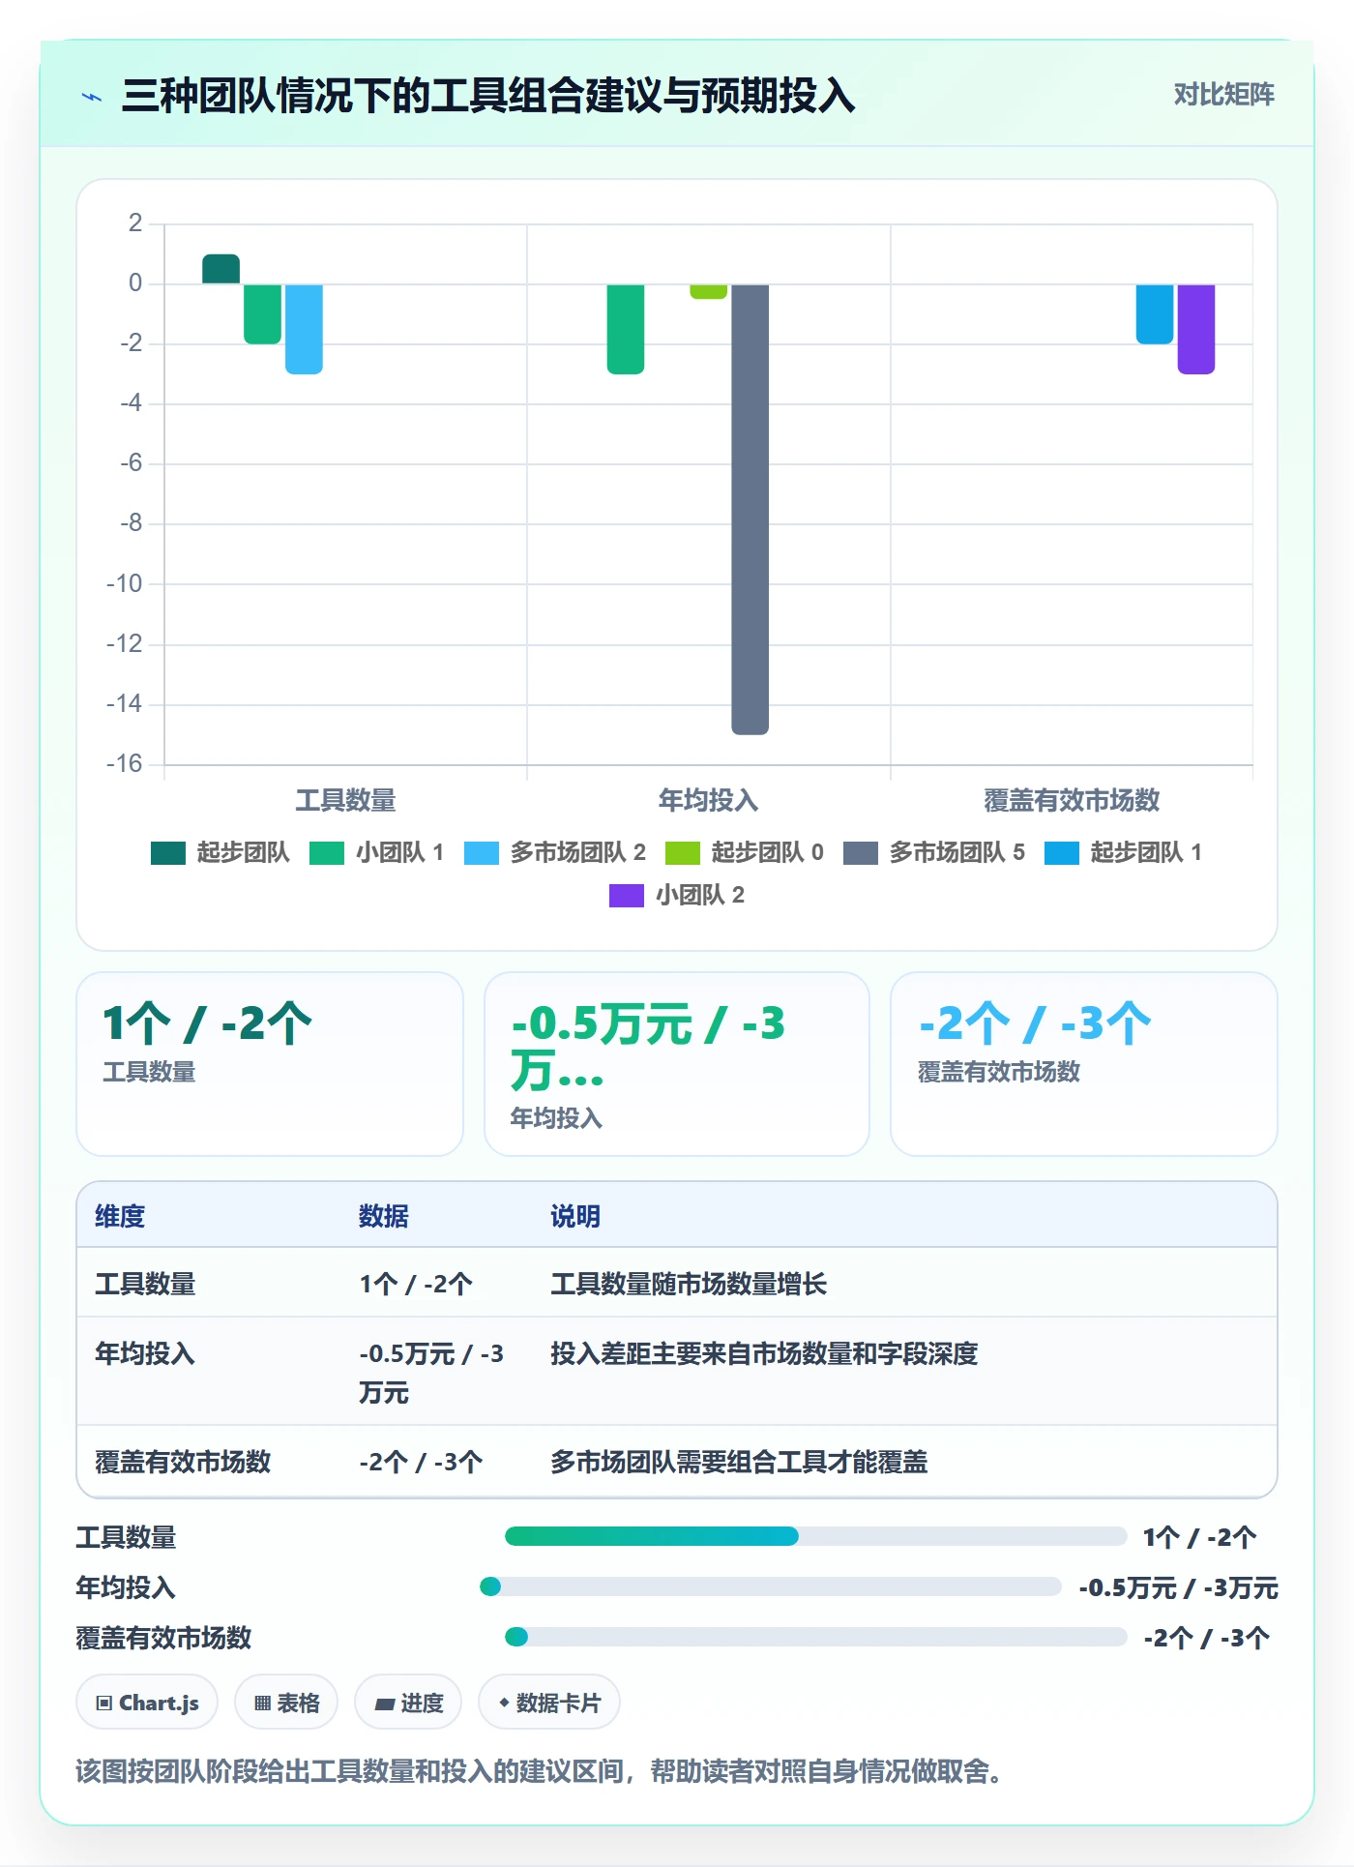This screenshot has height=1867, width=1354.
Task: Click the 说明 table column header
Action: tap(575, 1216)
